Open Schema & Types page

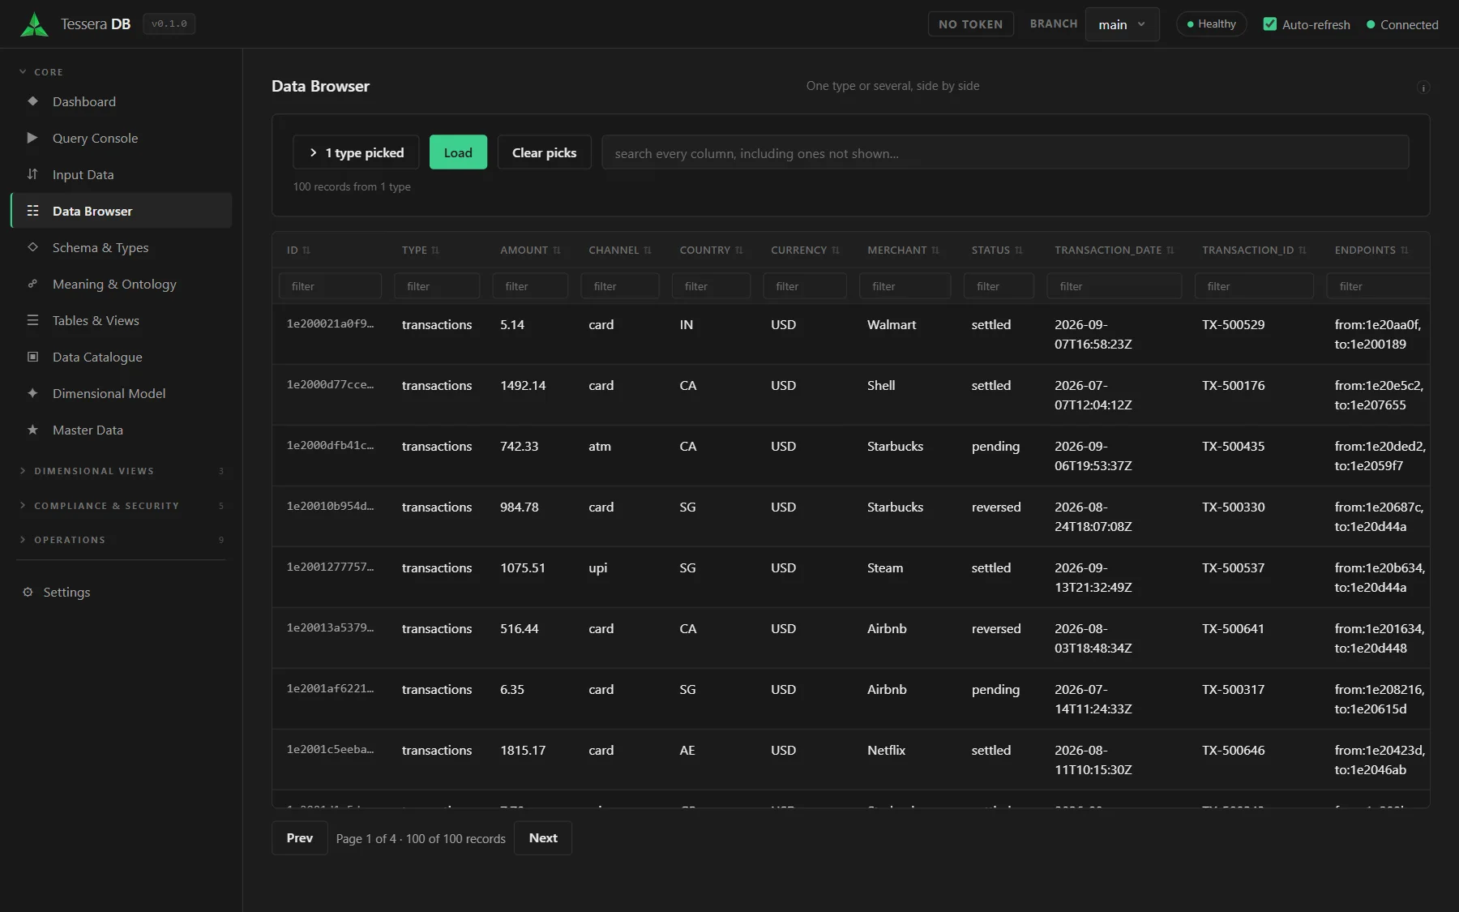click(x=122, y=247)
